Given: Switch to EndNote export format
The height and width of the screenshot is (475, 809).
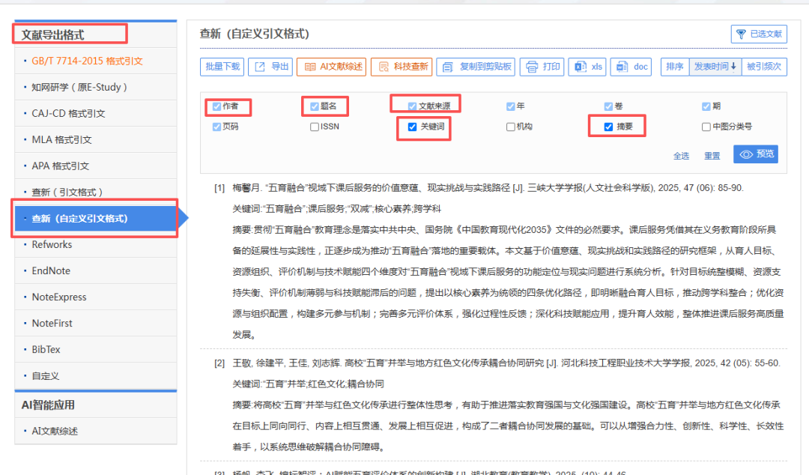Looking at the screenshot, I should pos(51,270).
